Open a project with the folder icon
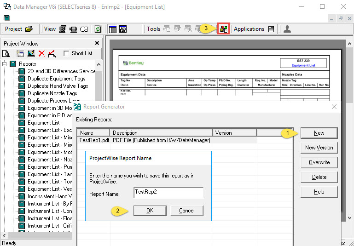This screenshot has height=246, width=354. point(29,29)
